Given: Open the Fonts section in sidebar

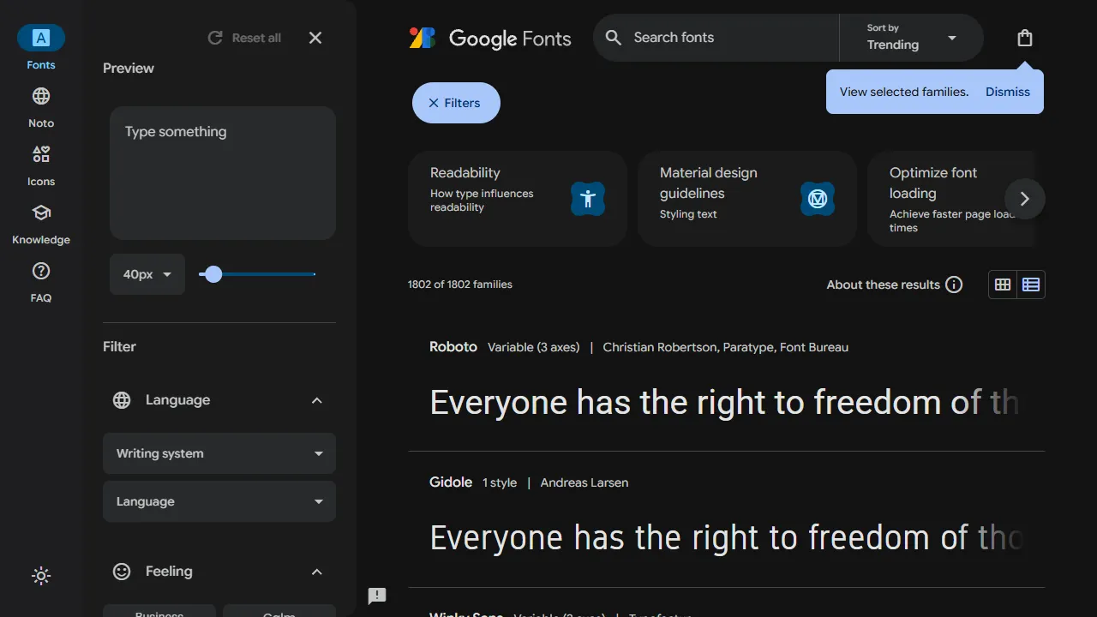Looking at the screenshot, I should coord(41,48).
